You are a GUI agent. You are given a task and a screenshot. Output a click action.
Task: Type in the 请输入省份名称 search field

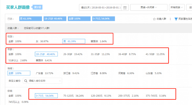pyautogui.click(x=43, y=81)
